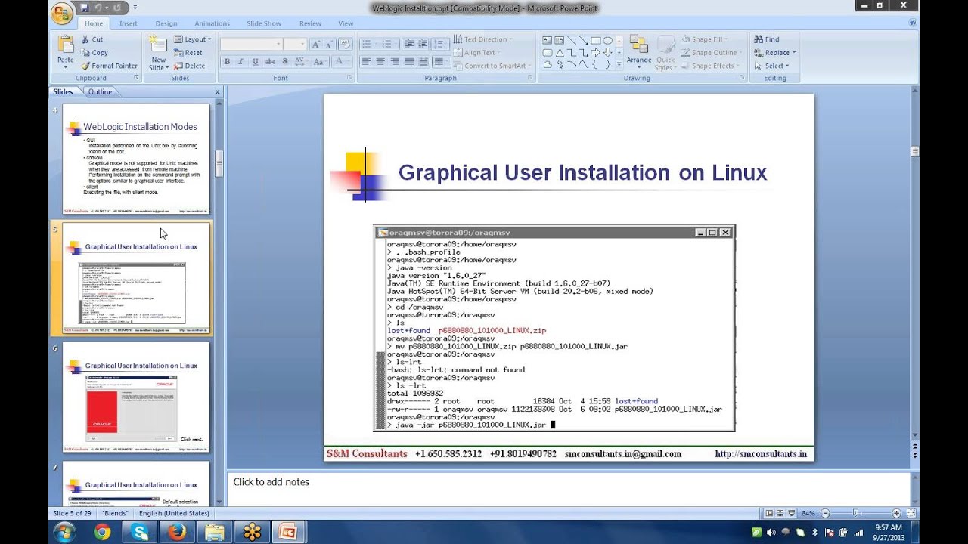Image resolution: width=968 pixels, height=544 pixels.
Task: Select the Rectangle shape in gallery
Action: [596, 40]
